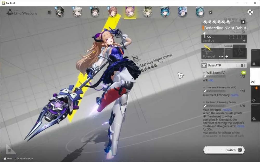Select the brown-haired operator portrait
260x162 pixels.
(113, 12)
